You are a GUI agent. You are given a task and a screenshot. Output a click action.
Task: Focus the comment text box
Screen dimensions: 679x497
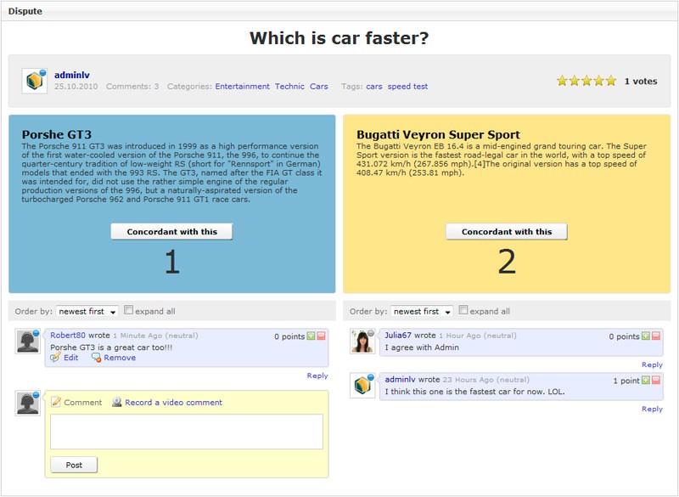click(187, 432)
